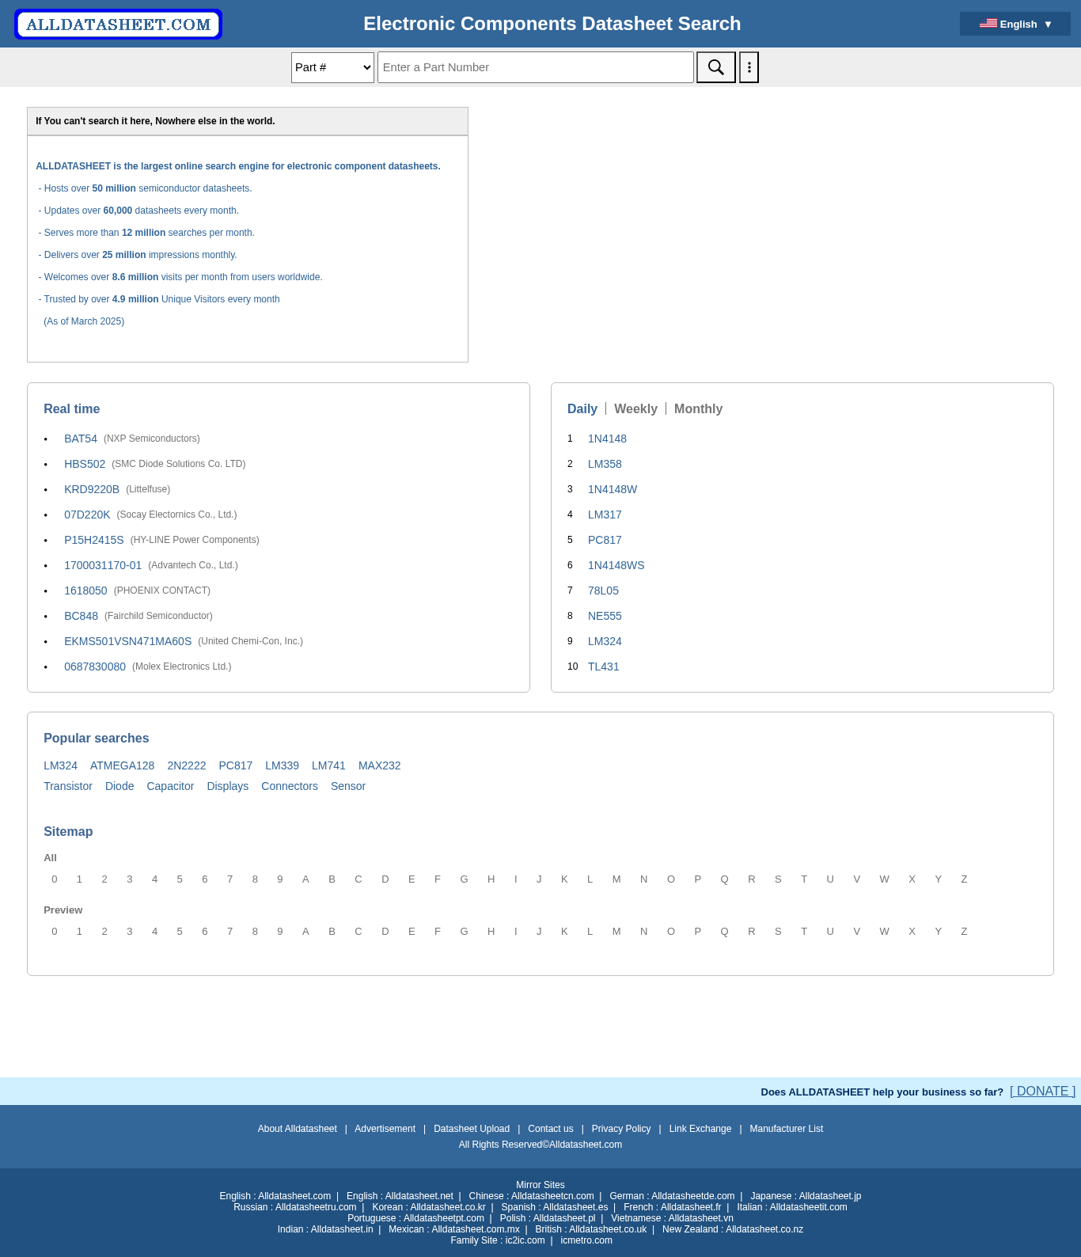Open the Connectors popular search

(290, 786)
